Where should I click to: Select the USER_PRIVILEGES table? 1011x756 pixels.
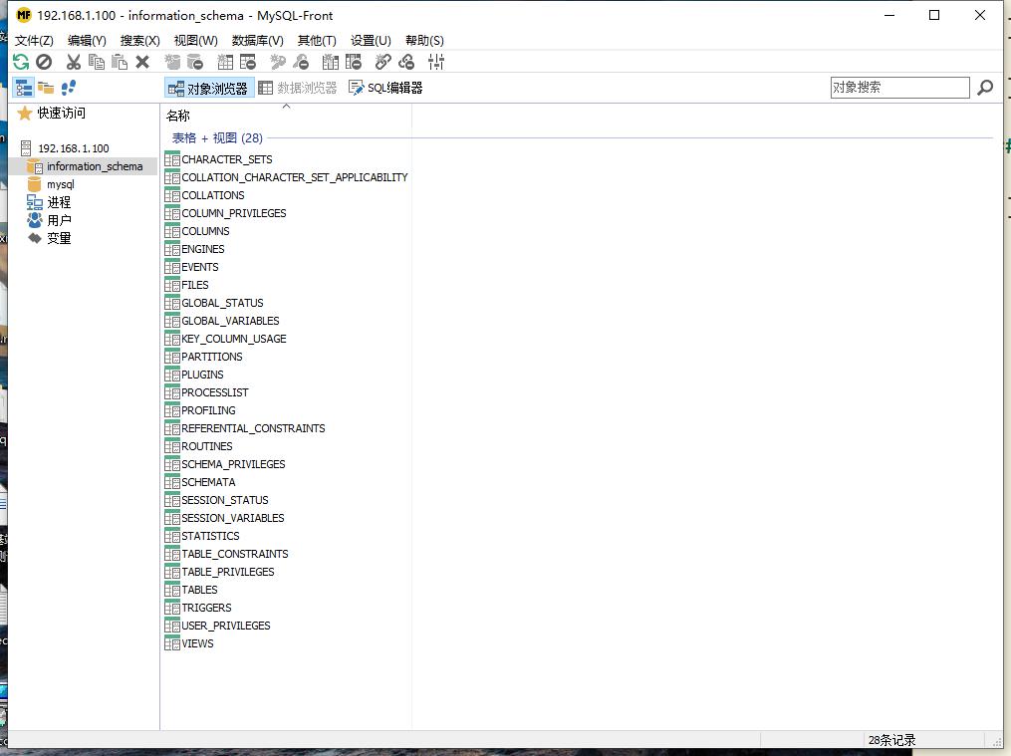(226, 626)
